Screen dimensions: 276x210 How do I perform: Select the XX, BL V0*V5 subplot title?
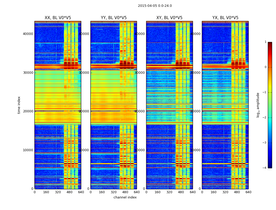click(58, 18)
